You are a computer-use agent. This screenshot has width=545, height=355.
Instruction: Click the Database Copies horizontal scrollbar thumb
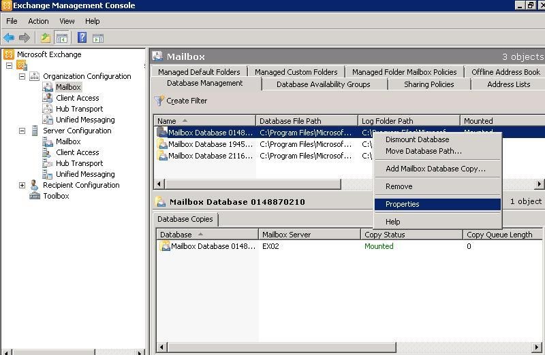coord(281,347)
